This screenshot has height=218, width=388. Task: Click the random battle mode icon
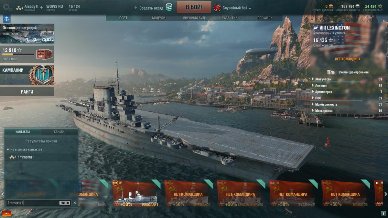217,8
